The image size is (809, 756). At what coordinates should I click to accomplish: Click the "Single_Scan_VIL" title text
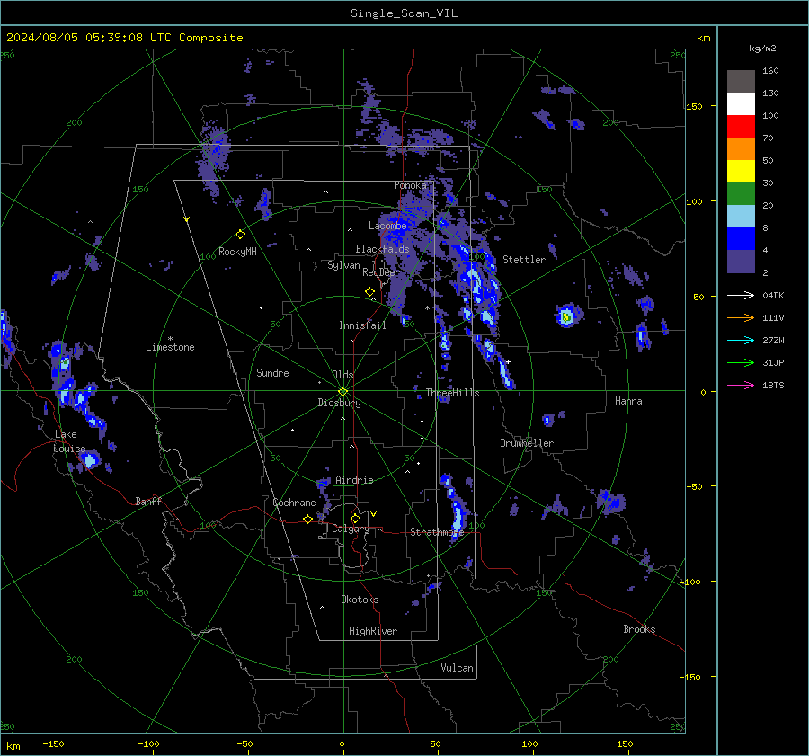click(404, 13)
